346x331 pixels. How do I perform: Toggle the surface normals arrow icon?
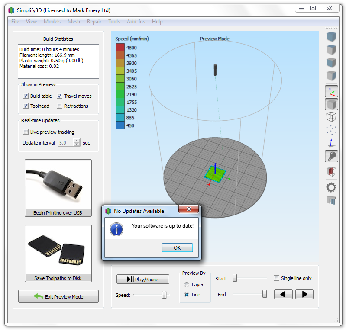tap(331, 143)
